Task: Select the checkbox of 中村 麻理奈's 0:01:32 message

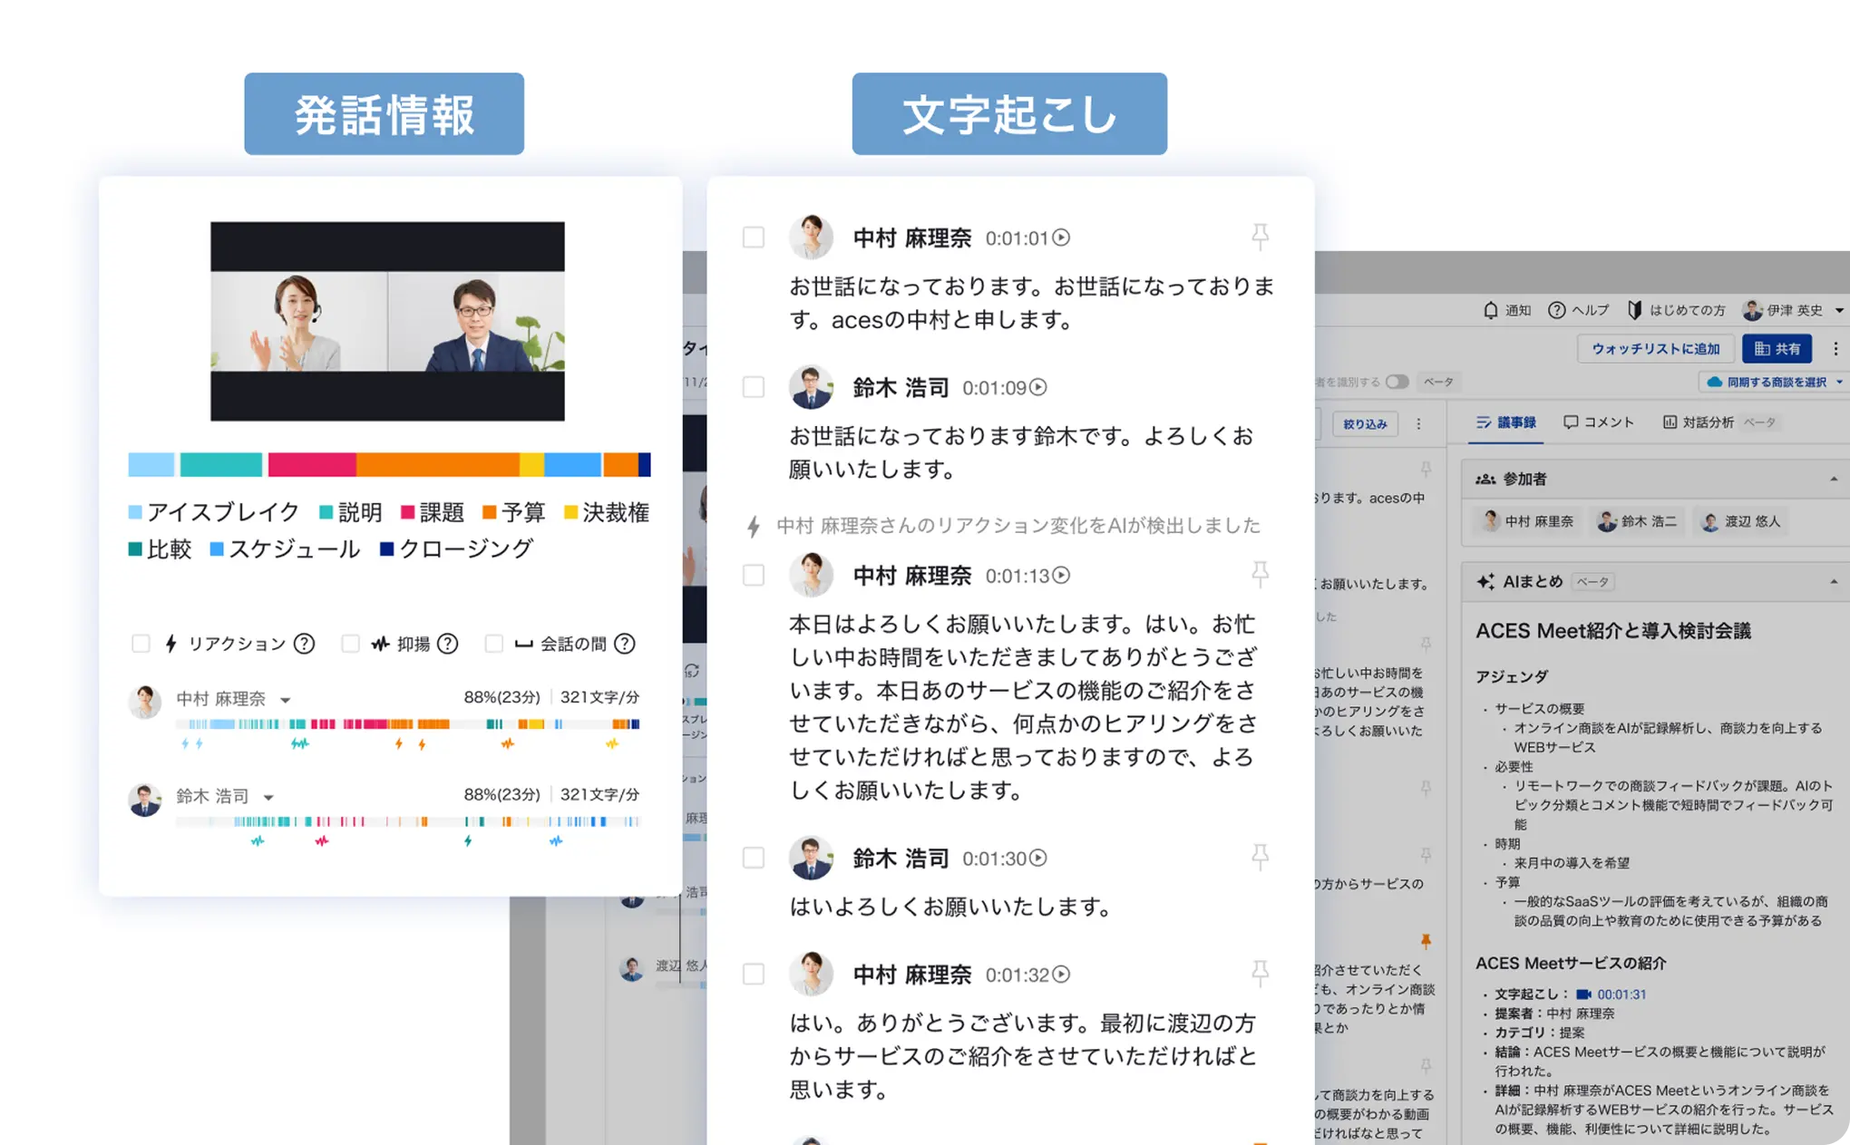Action: click(753, 974)
